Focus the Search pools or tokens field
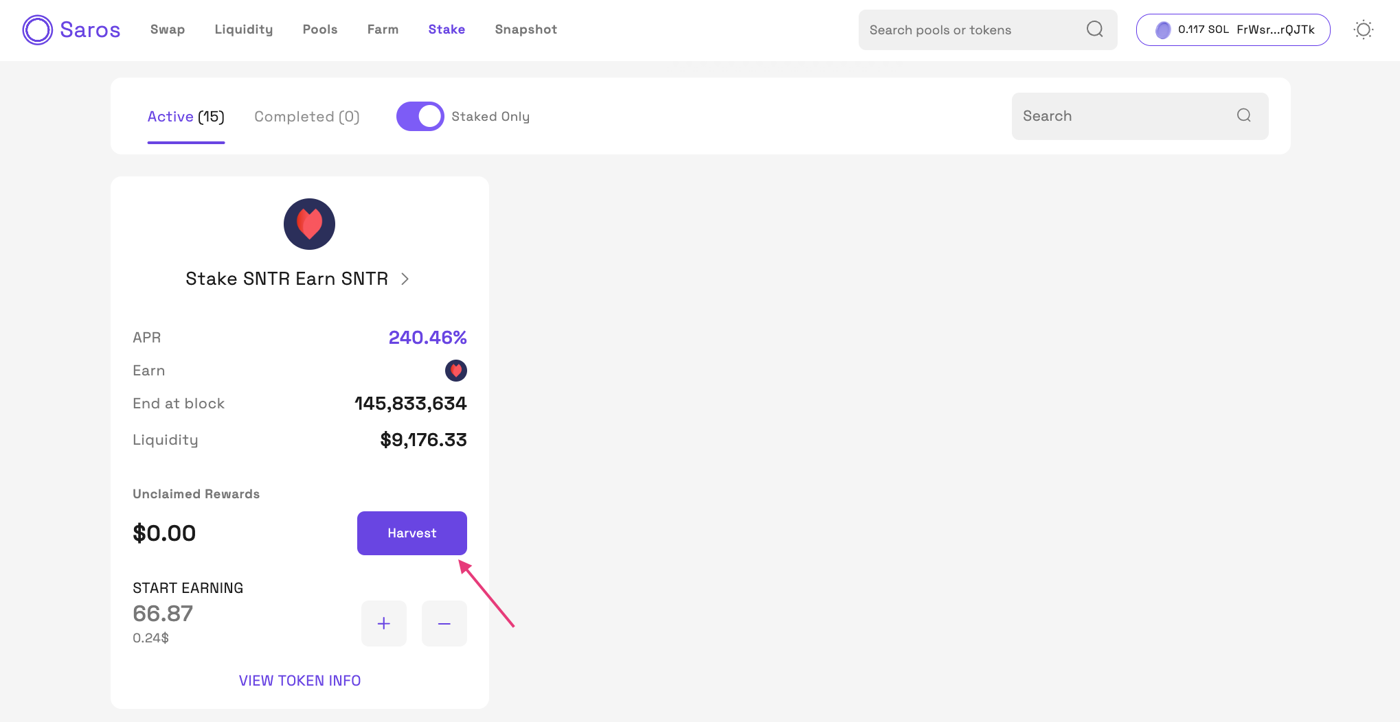 click(x=969, y=30)
